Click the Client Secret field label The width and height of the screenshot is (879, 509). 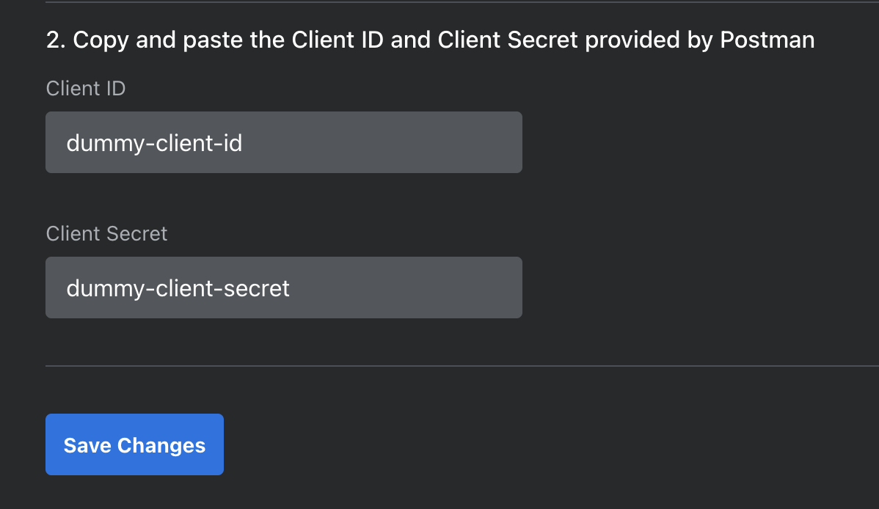(x=106, y=233)
